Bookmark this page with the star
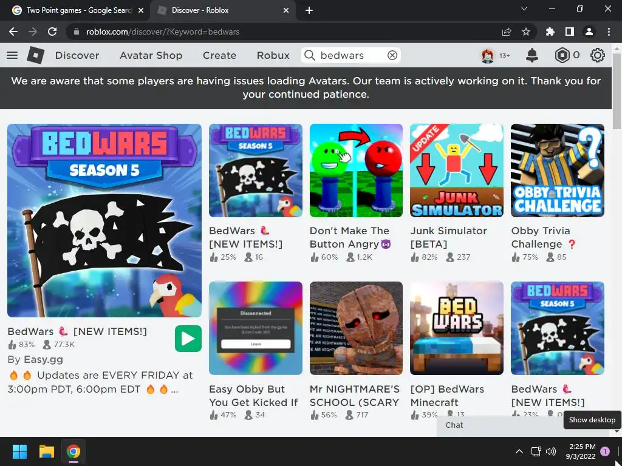 click(x=526, y=32)
